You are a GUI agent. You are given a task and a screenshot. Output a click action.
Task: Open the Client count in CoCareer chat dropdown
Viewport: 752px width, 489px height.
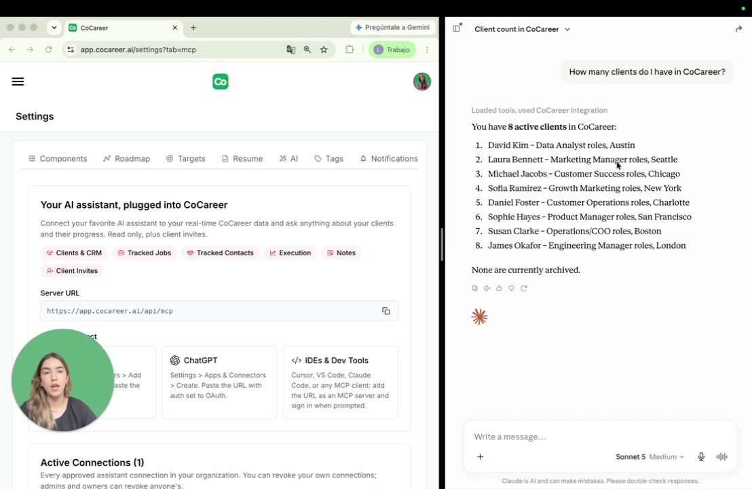coord(523,29)
